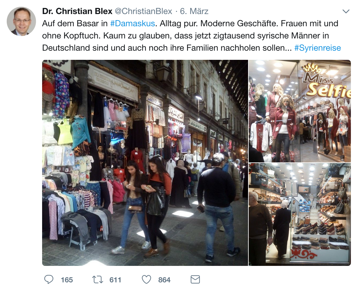Screen dimensions: 357x290
Task: Click the 864 likes count
Action: (164, 280)
